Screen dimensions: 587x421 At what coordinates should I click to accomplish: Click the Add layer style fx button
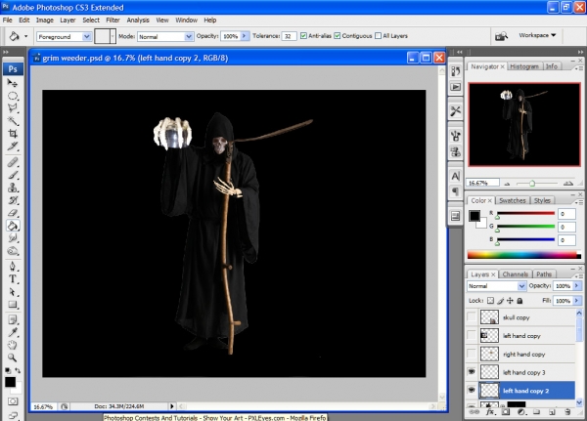click(x=490, y=412)
